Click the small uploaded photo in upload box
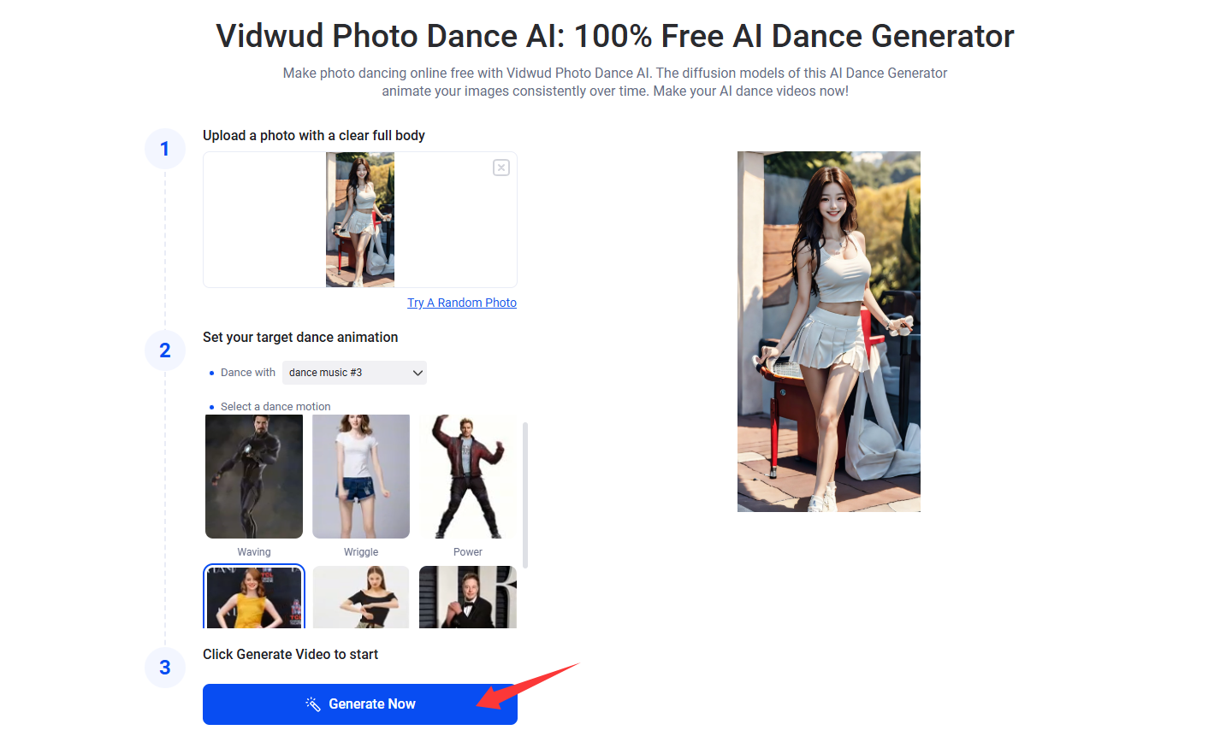This screenshot has height=736, width=1232. tap(360, 220)
